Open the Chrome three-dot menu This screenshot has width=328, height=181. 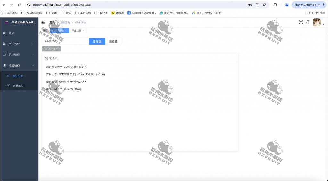(324, 5)
